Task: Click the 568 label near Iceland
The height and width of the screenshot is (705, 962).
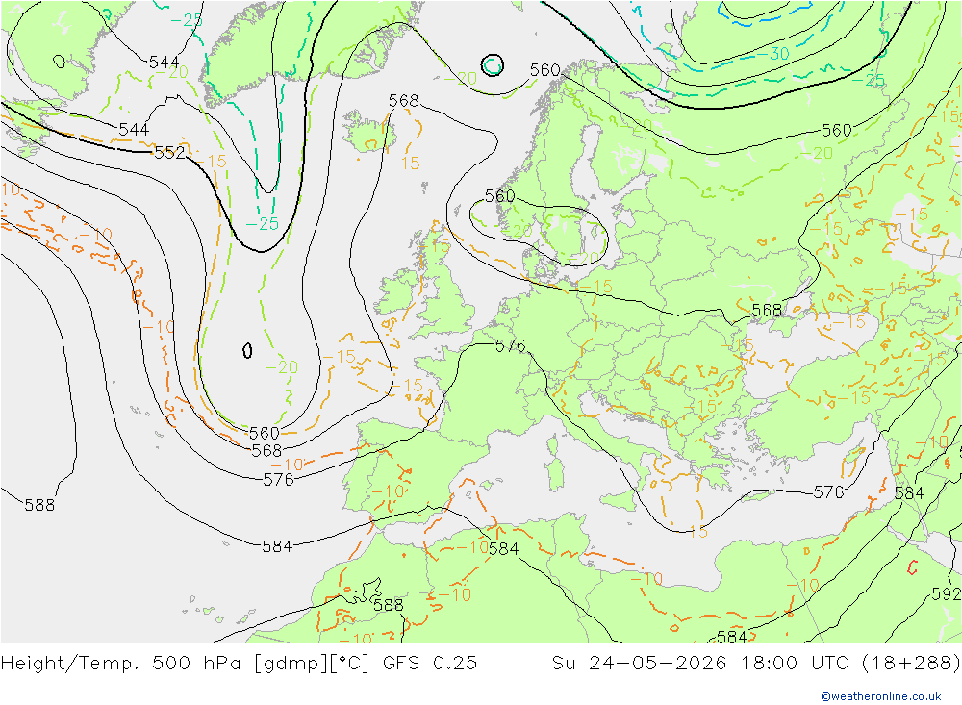Action: [404, 100]
